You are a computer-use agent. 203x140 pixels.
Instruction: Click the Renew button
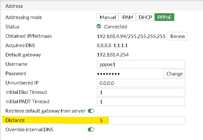tap(178, 36)
